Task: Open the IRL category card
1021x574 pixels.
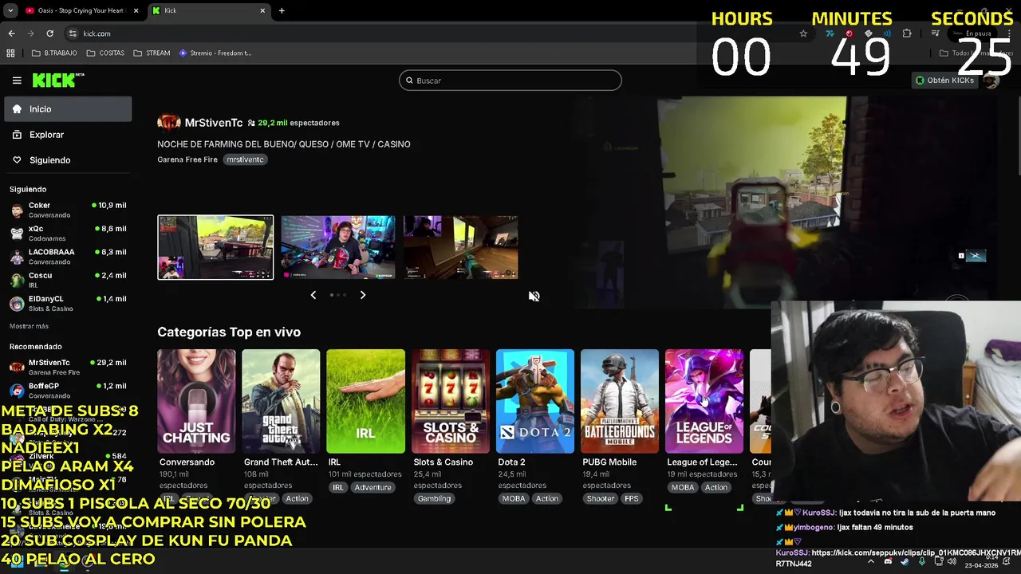Action: click(365, 401)
